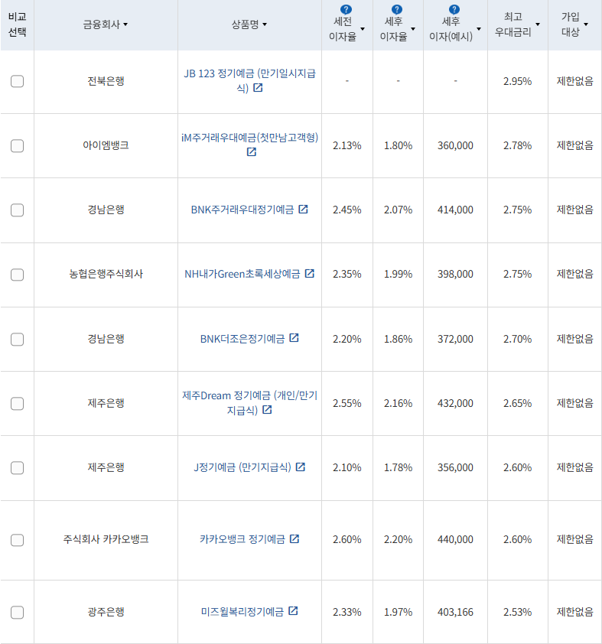Click help icon above 세전 이자율
This screenshot has height=644, width=602.
pos(347,9)
